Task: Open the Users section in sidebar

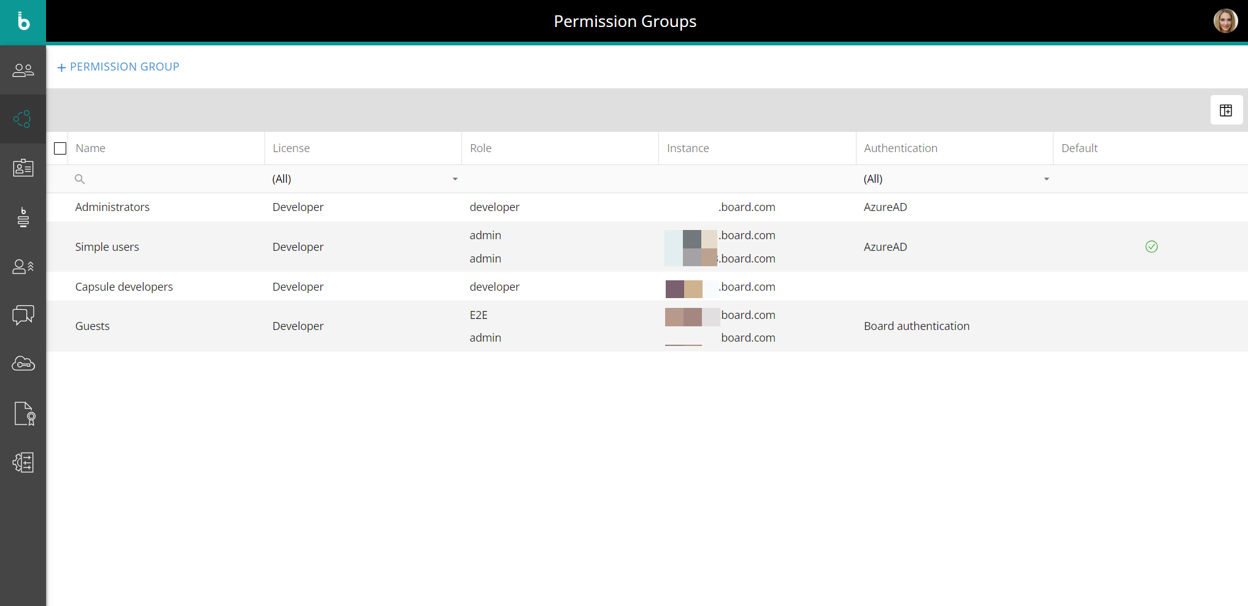Action: (x=23, y=70)
